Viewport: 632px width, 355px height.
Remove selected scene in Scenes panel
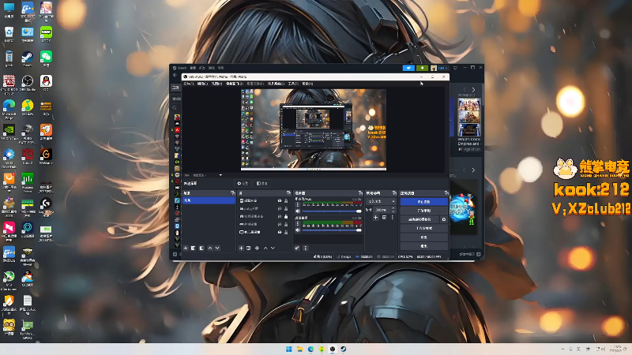pyautogui.click(x=193, y=248)
